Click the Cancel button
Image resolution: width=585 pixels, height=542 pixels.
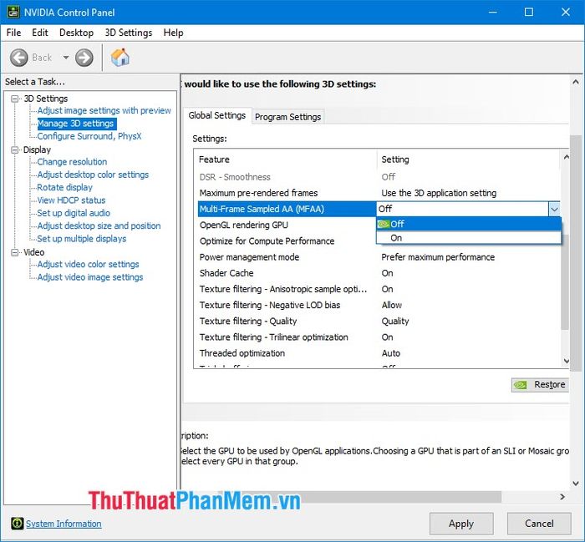pyautogui.click(x=539, y=524)
